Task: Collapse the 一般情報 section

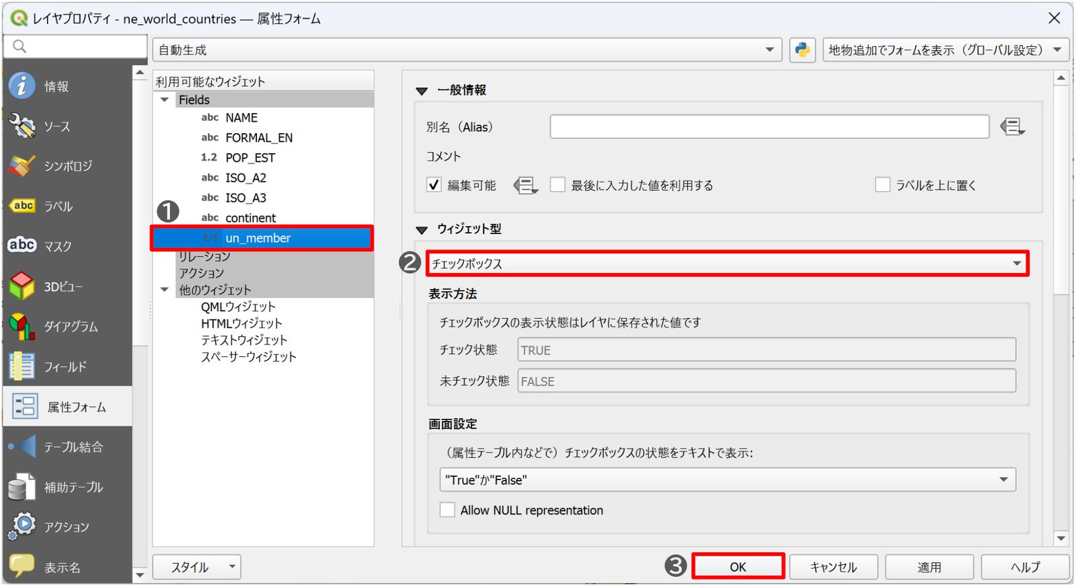Action: point(422,91)
